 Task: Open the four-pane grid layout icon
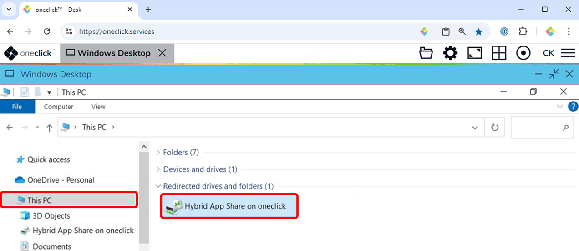pyautogui.click(x=499, y=53)
